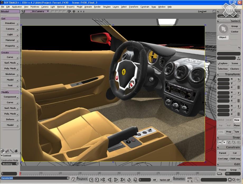This screenshot has height=184, width=243.
Task: Click the eye display icon in viewport header
Action: coord(74,12)
